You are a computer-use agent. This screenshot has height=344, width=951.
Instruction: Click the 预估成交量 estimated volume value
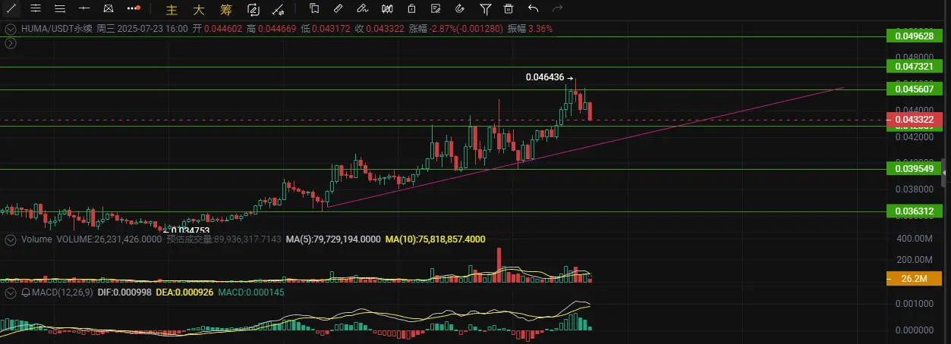[224, 239]
